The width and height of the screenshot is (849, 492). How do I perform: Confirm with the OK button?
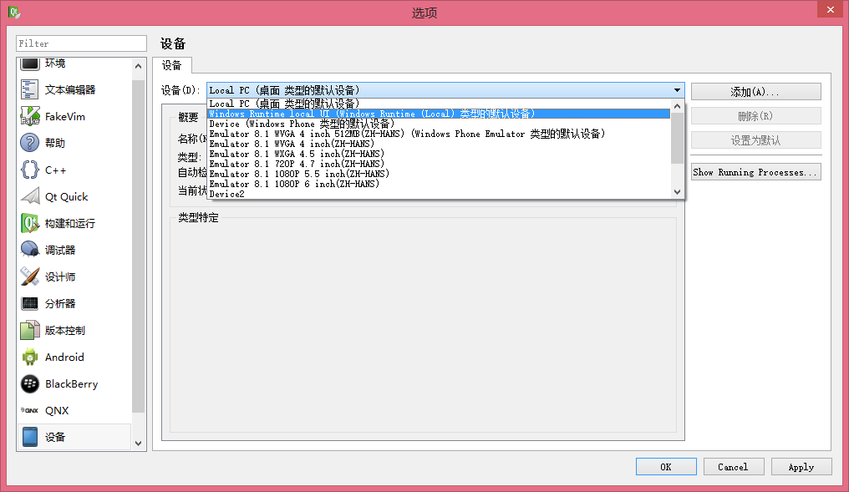pyautogui.click(x=666, y=467)
